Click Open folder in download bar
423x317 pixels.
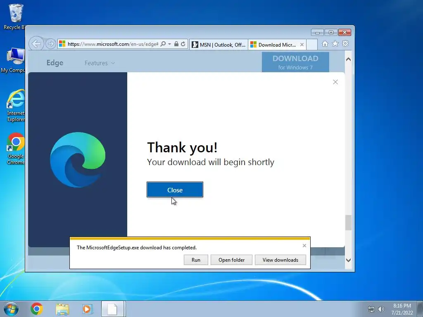(231, 260)
